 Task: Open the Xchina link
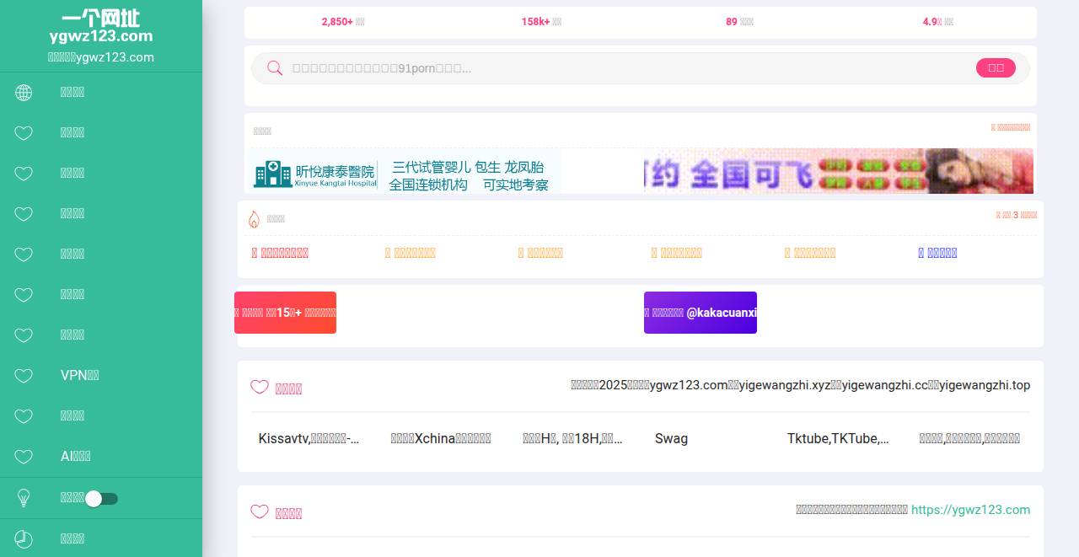click(441, 438)
